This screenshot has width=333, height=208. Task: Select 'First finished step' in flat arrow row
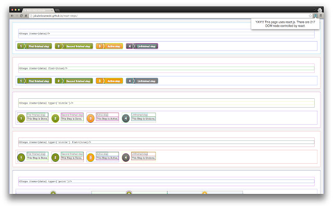click(39, 81)
